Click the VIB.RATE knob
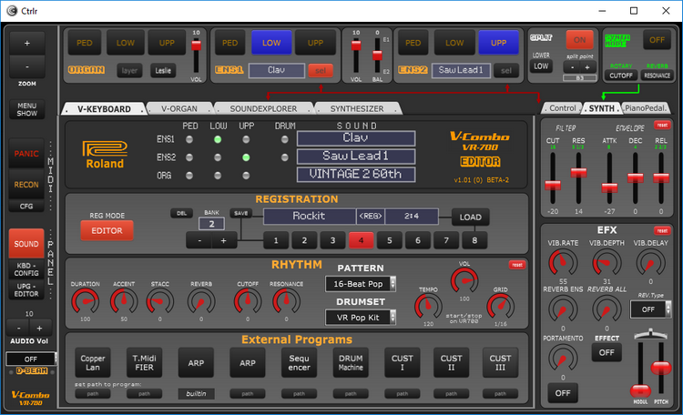683x415 pixels. tap(563, 263)
